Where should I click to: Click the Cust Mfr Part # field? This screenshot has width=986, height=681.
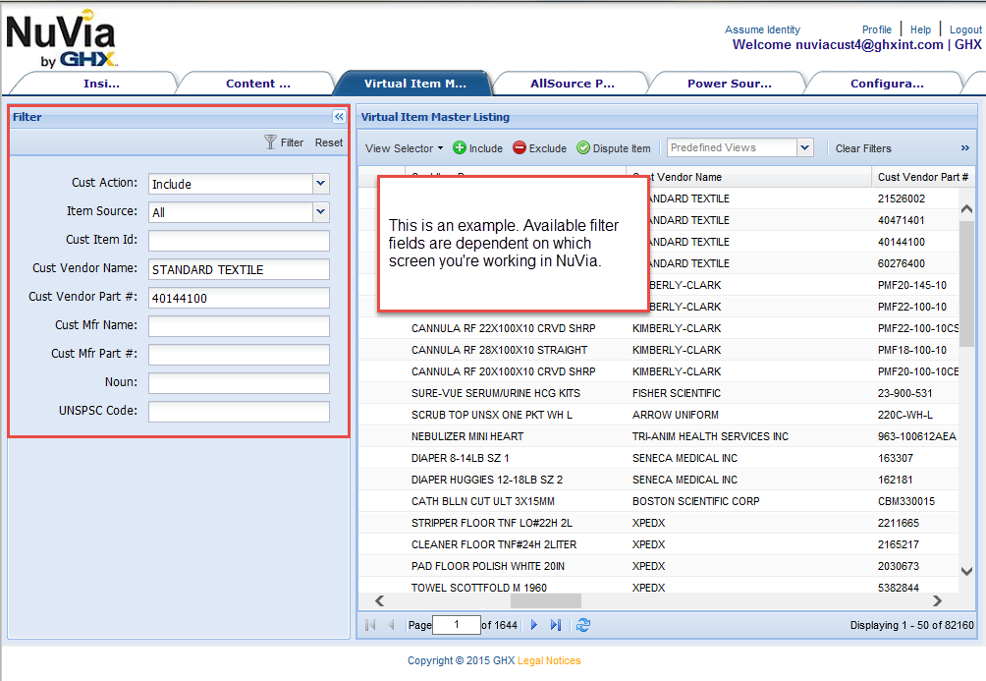(x=239, y=355)
